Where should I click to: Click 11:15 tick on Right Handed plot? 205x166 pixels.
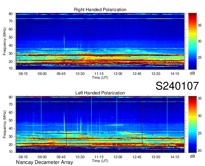(x=99, y=74)
